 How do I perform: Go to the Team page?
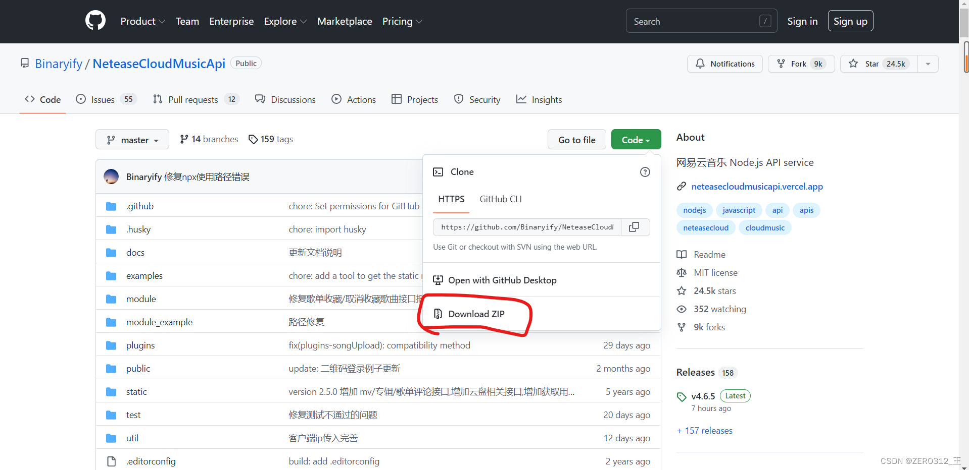(x=187, y=22)
